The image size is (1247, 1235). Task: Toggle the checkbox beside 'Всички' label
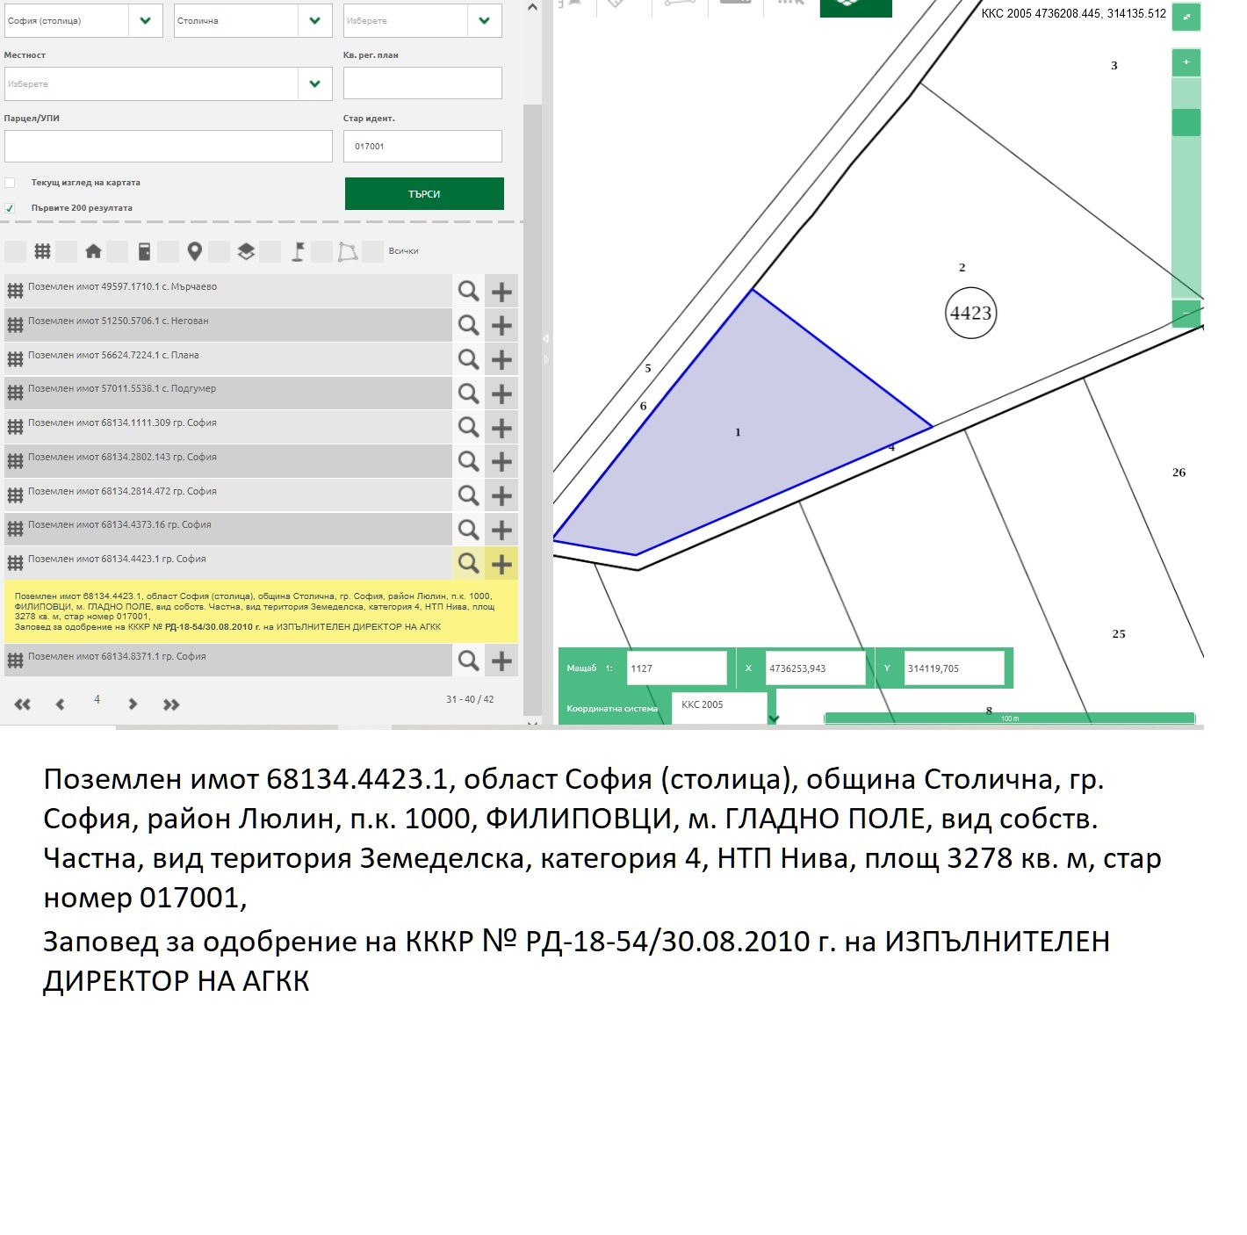coord(373,251)
